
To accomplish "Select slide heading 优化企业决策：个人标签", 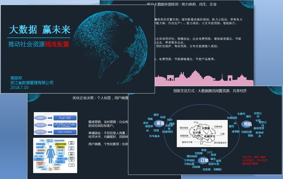I will pyautogui.click(x=100, y=98).
